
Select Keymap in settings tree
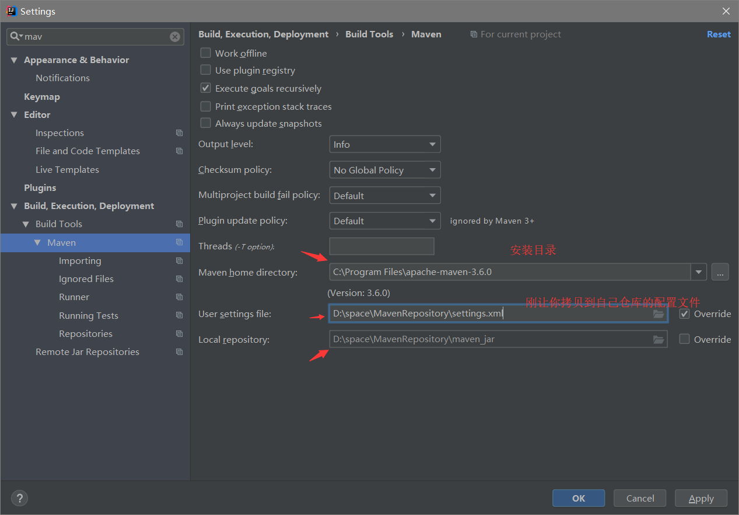coord(42,97)
